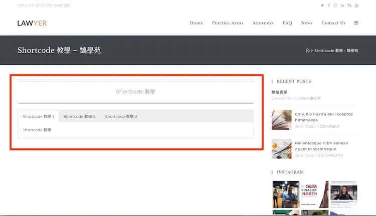Viewport: 376px width, 216px height.
Task: Select the Shortcode 教學-1 tab
Action: point(39,116)
